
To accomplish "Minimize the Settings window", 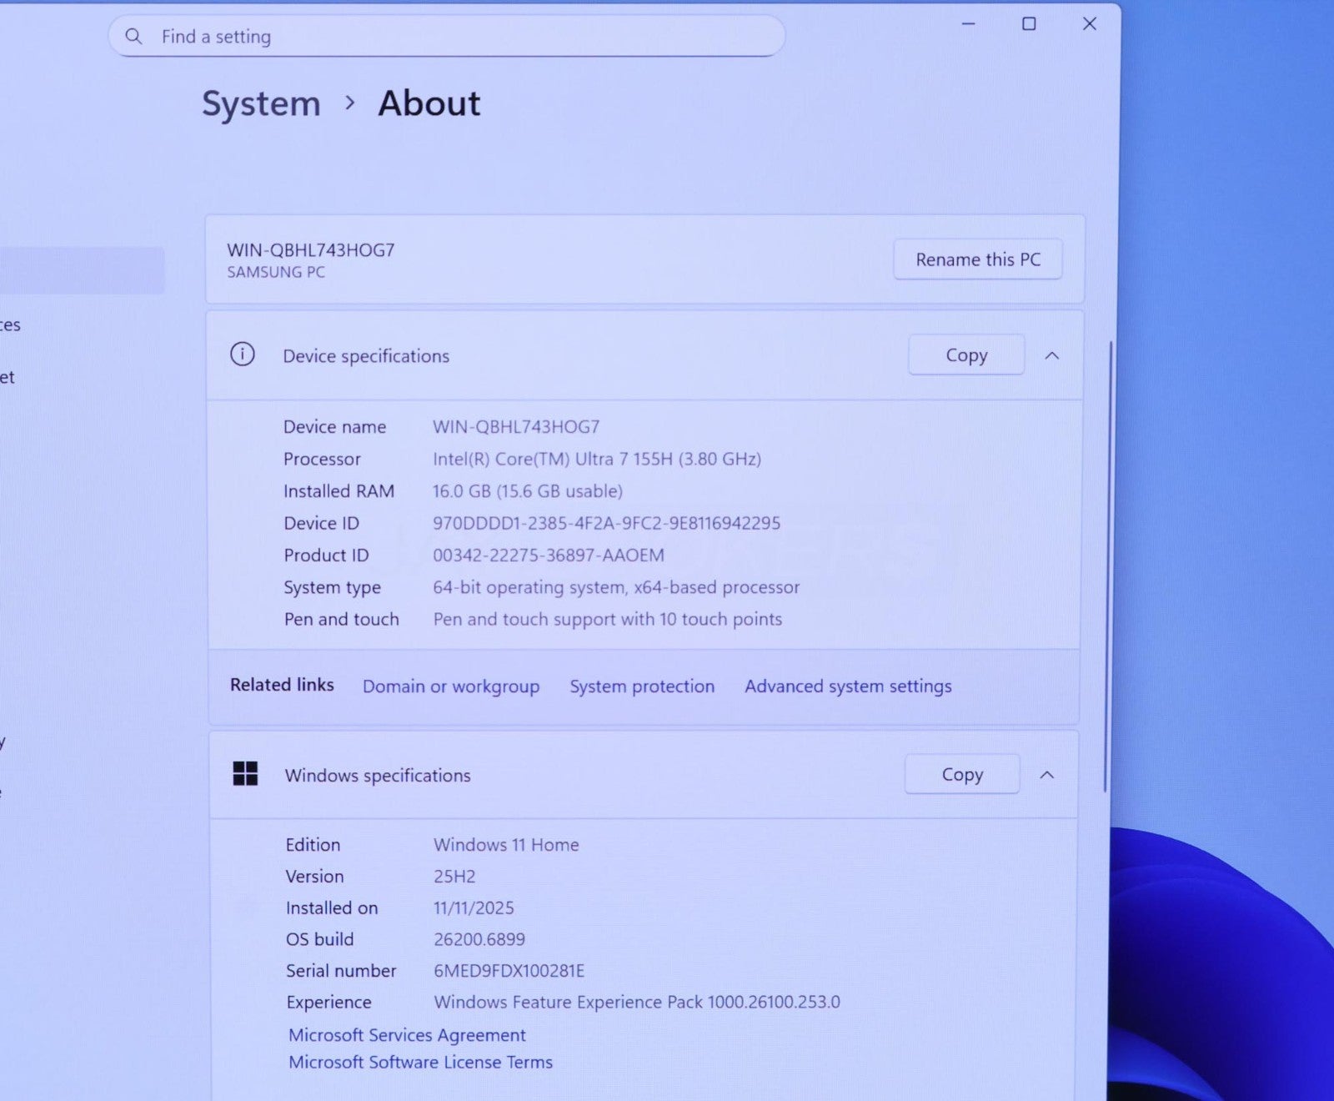I will 968,24.
